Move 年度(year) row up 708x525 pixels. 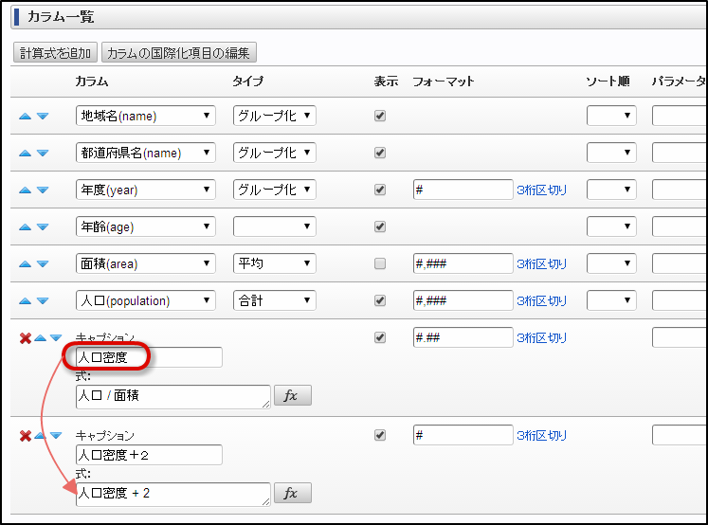click(25, 190)
